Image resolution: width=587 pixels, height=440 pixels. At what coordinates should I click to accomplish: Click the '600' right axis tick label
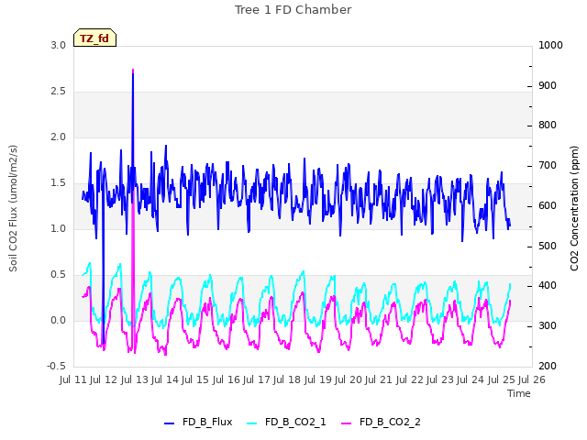[x=548, y=205]
